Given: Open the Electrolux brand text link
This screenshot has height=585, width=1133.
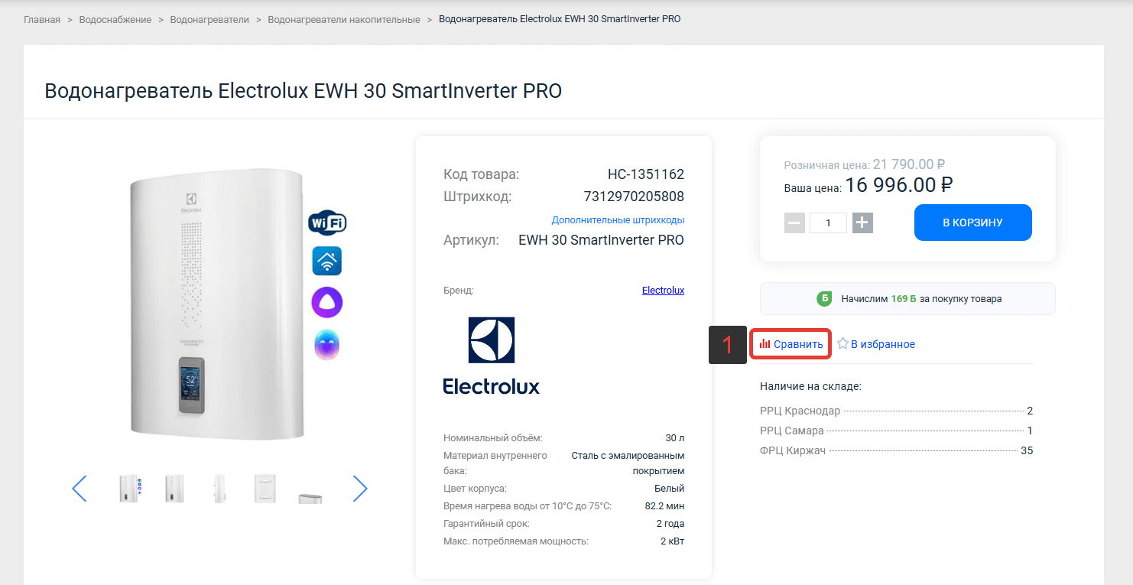Looking at the screenshot, I should pos(663,291).
